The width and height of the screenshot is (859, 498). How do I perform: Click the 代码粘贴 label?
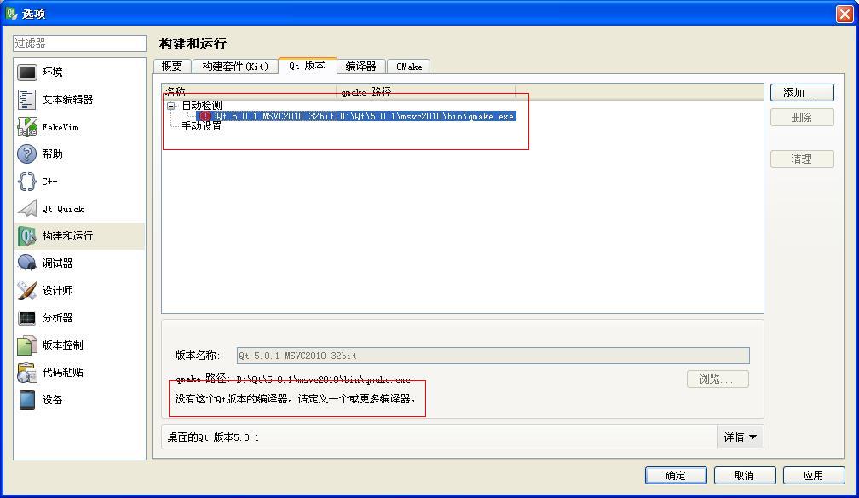63,373
